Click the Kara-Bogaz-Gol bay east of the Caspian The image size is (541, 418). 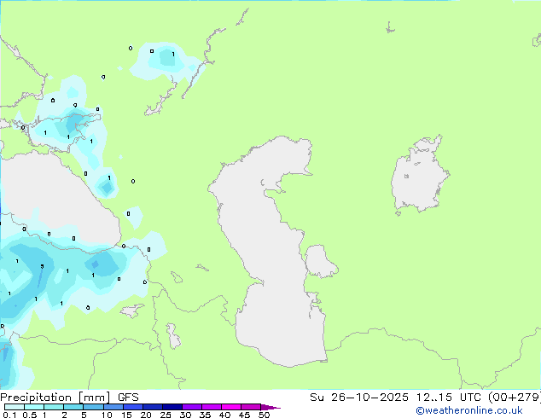point(320,261)
